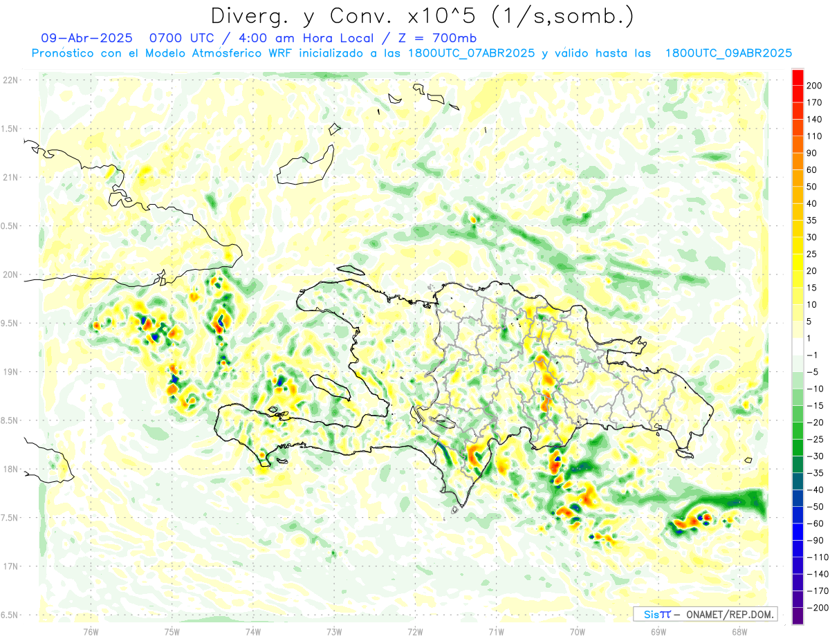This screenshot has width=830, height=641.
Task: Click the '8.5N' latitude label
Action: tap(10, 420)
